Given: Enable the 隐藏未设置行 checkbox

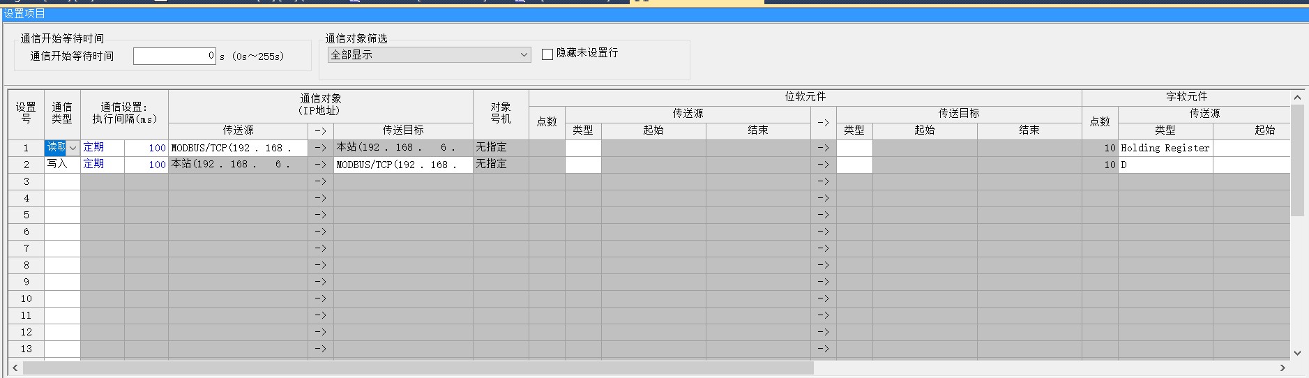Looking at the screenshot, I should point(547,54).
